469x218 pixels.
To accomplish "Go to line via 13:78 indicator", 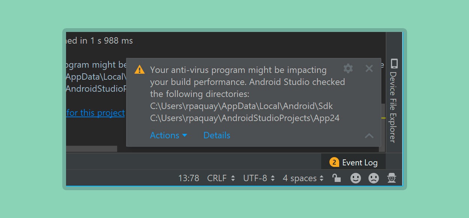I will 189,178.
